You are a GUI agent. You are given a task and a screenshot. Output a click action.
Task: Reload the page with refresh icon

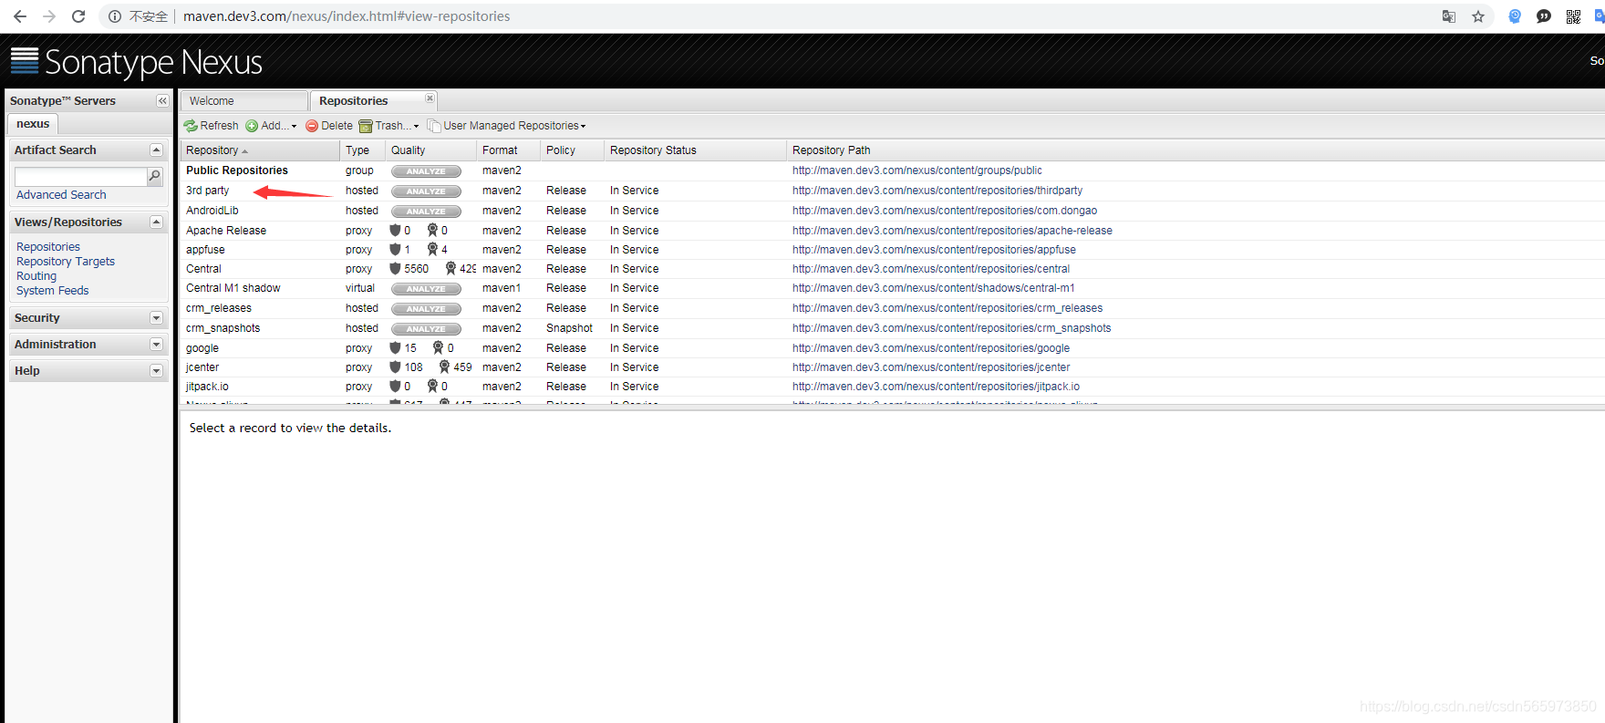coord(78,16)
